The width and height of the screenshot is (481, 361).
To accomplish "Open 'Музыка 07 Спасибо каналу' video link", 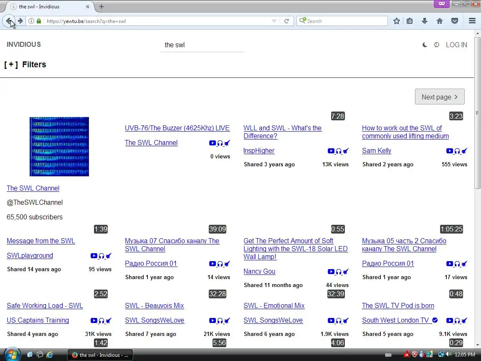I will coord(172,245).
